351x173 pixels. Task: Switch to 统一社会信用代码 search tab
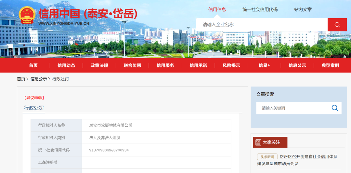[260, 9]
